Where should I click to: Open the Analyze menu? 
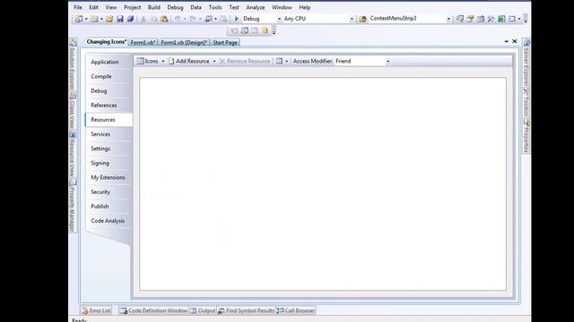pyautogui.click(x=255, y=7)
